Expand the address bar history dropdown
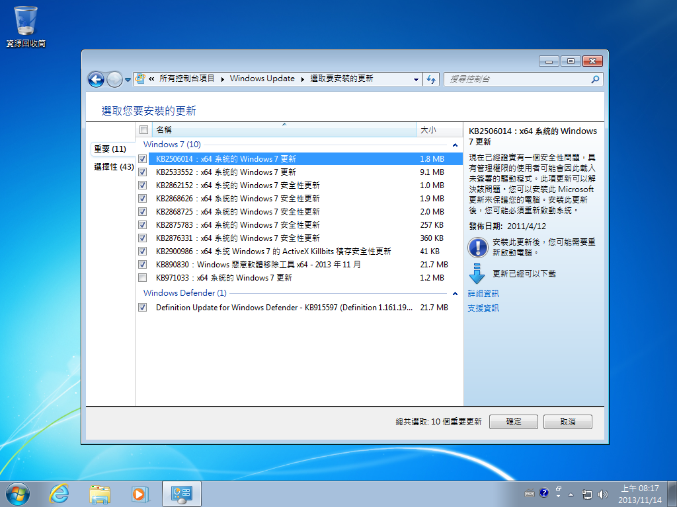The image size is (677, 507). tap(416, 79)
